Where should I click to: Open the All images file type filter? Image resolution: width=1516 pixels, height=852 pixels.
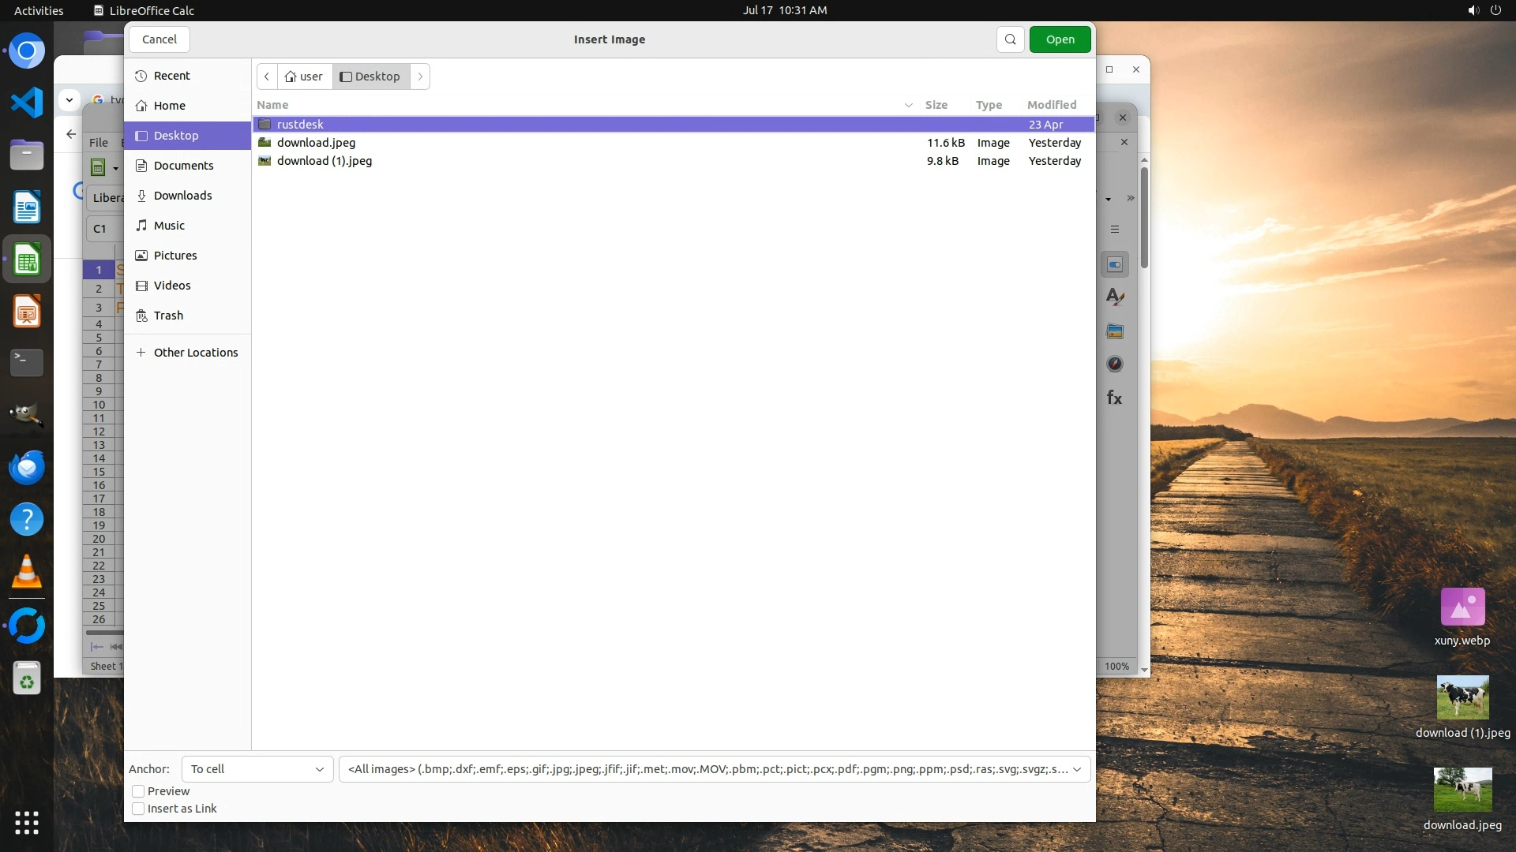(714, 769)
